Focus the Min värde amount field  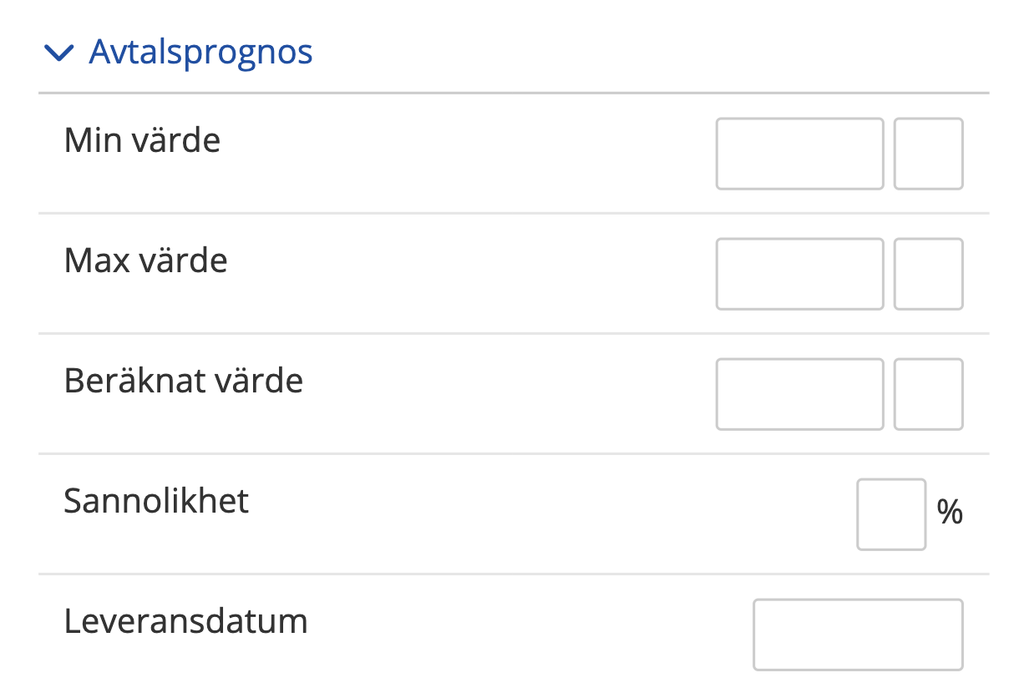pos(799,154)
